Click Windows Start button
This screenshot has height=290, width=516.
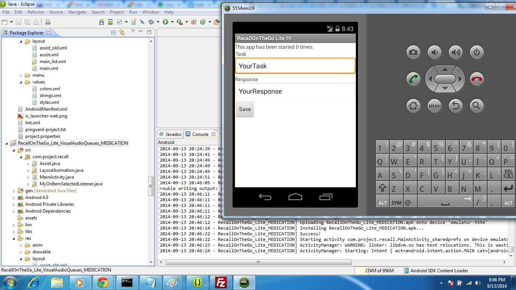9,282
